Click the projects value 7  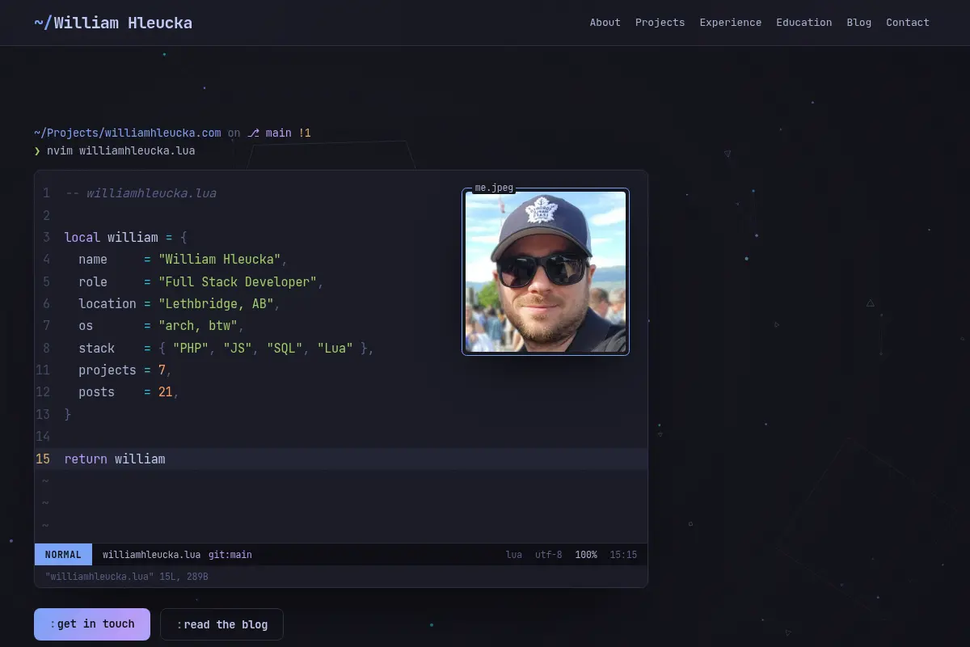(162, 370)
